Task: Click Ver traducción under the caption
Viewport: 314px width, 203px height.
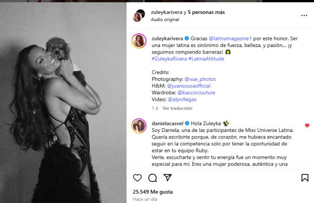Action: pos(177,108)
